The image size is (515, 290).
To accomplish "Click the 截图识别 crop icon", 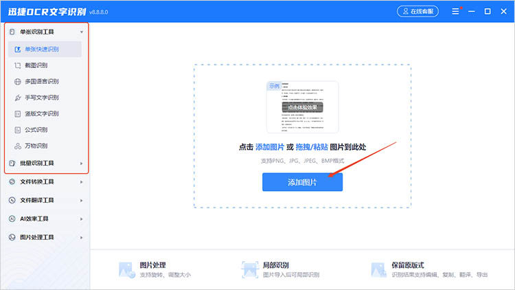I will [18, 65].
